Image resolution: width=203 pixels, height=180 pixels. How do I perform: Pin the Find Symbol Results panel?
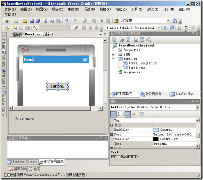coord(101,138)
